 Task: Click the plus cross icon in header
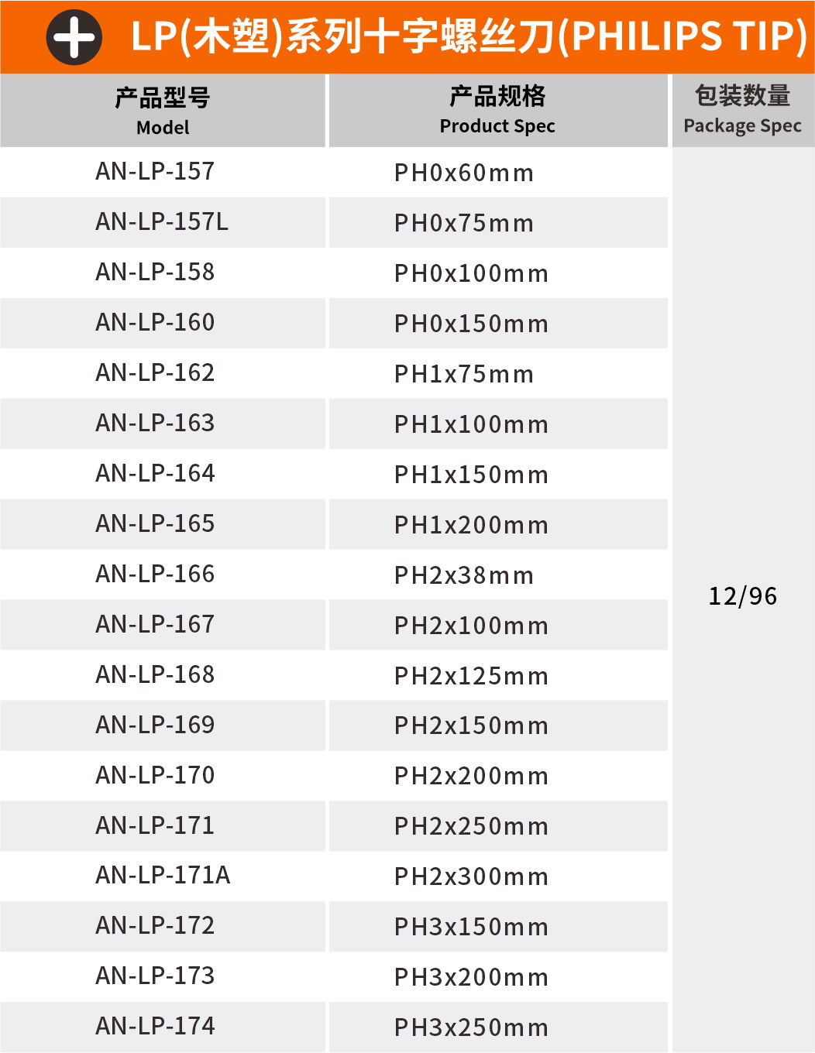point(74,37)
